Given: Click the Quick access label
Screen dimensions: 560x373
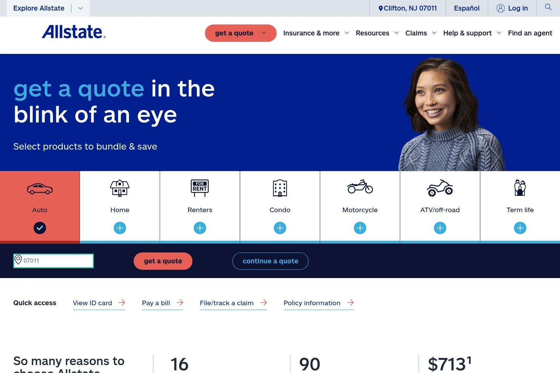Looking at the screenshot, I should click(x=35, y=303).
